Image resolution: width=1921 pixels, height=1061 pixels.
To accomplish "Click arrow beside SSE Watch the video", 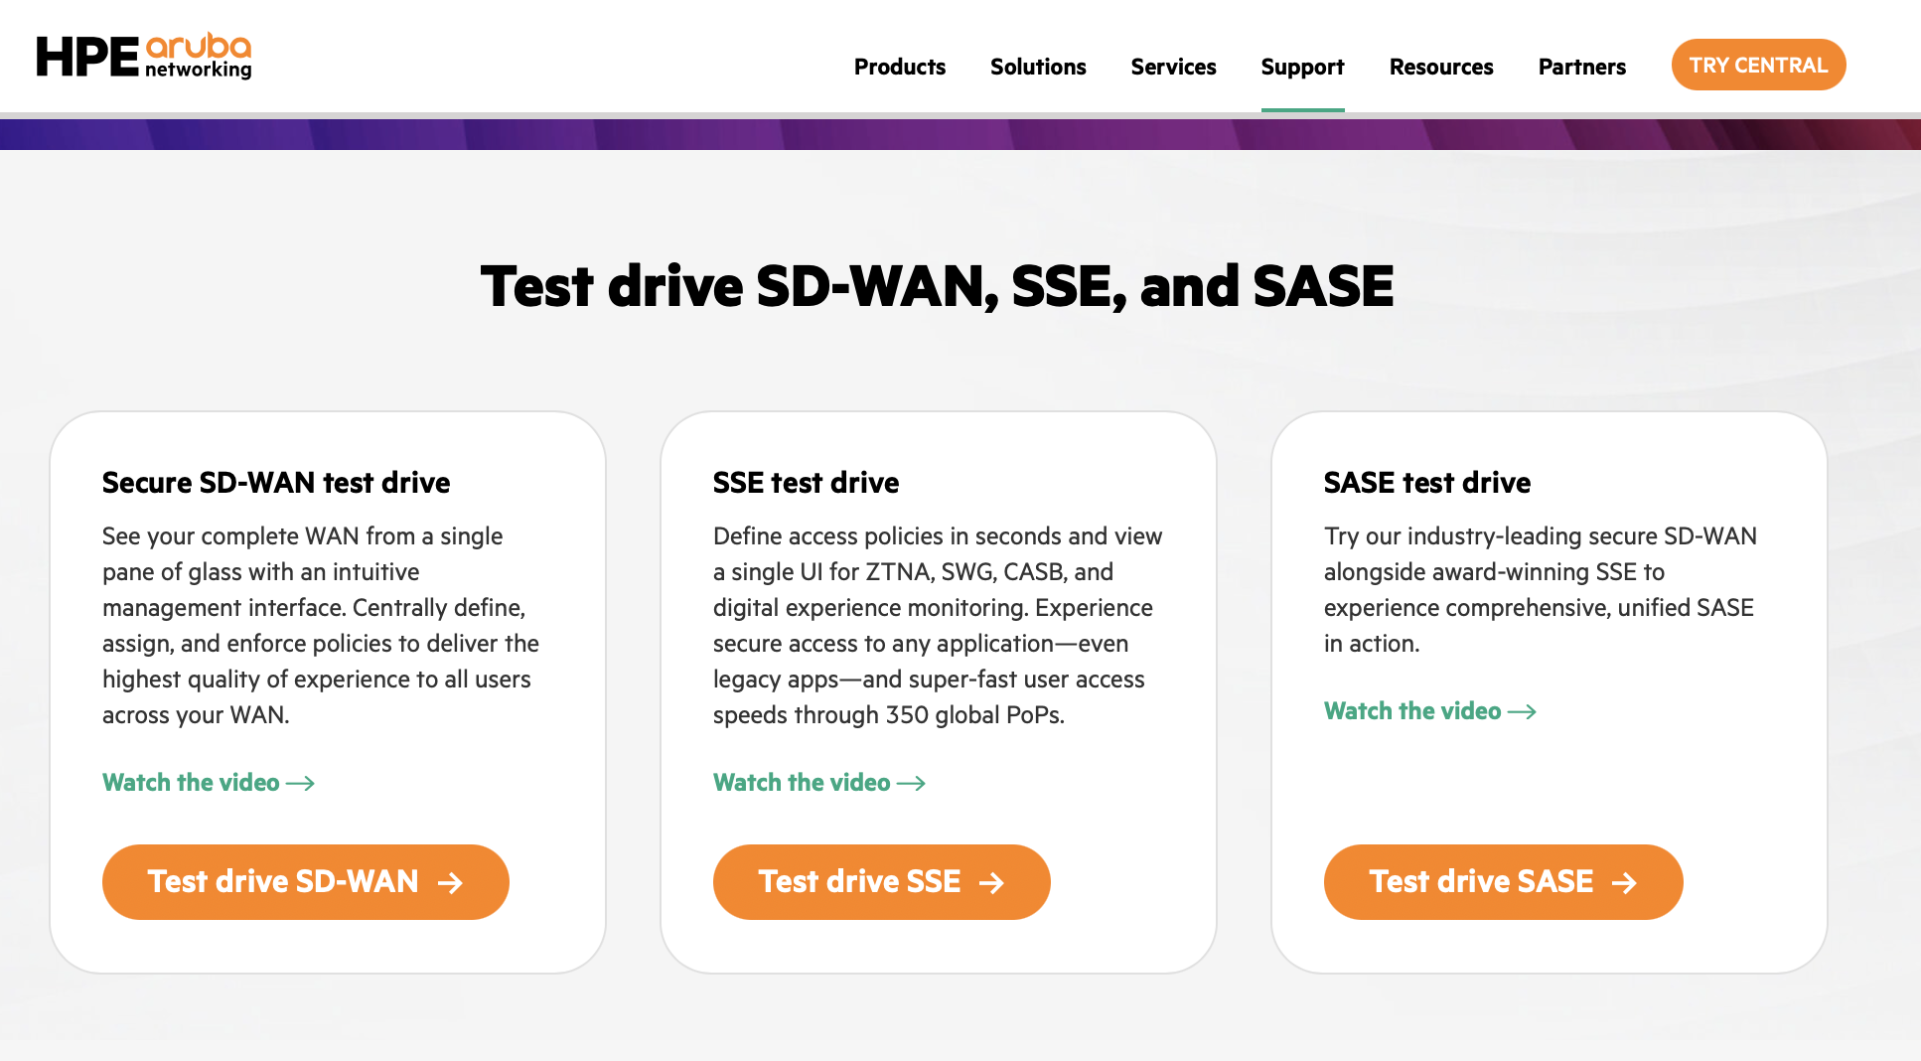I will click(x=912, y=784).
